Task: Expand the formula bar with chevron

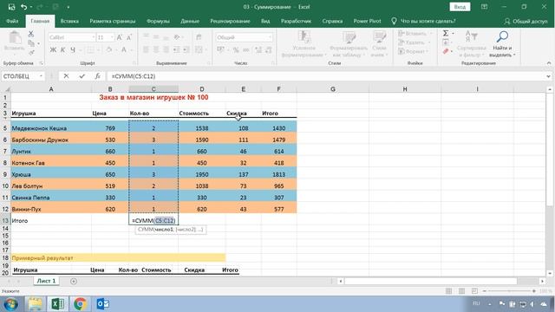Action: 548,76
